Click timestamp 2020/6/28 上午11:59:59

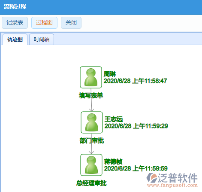(x=136, y=168)
